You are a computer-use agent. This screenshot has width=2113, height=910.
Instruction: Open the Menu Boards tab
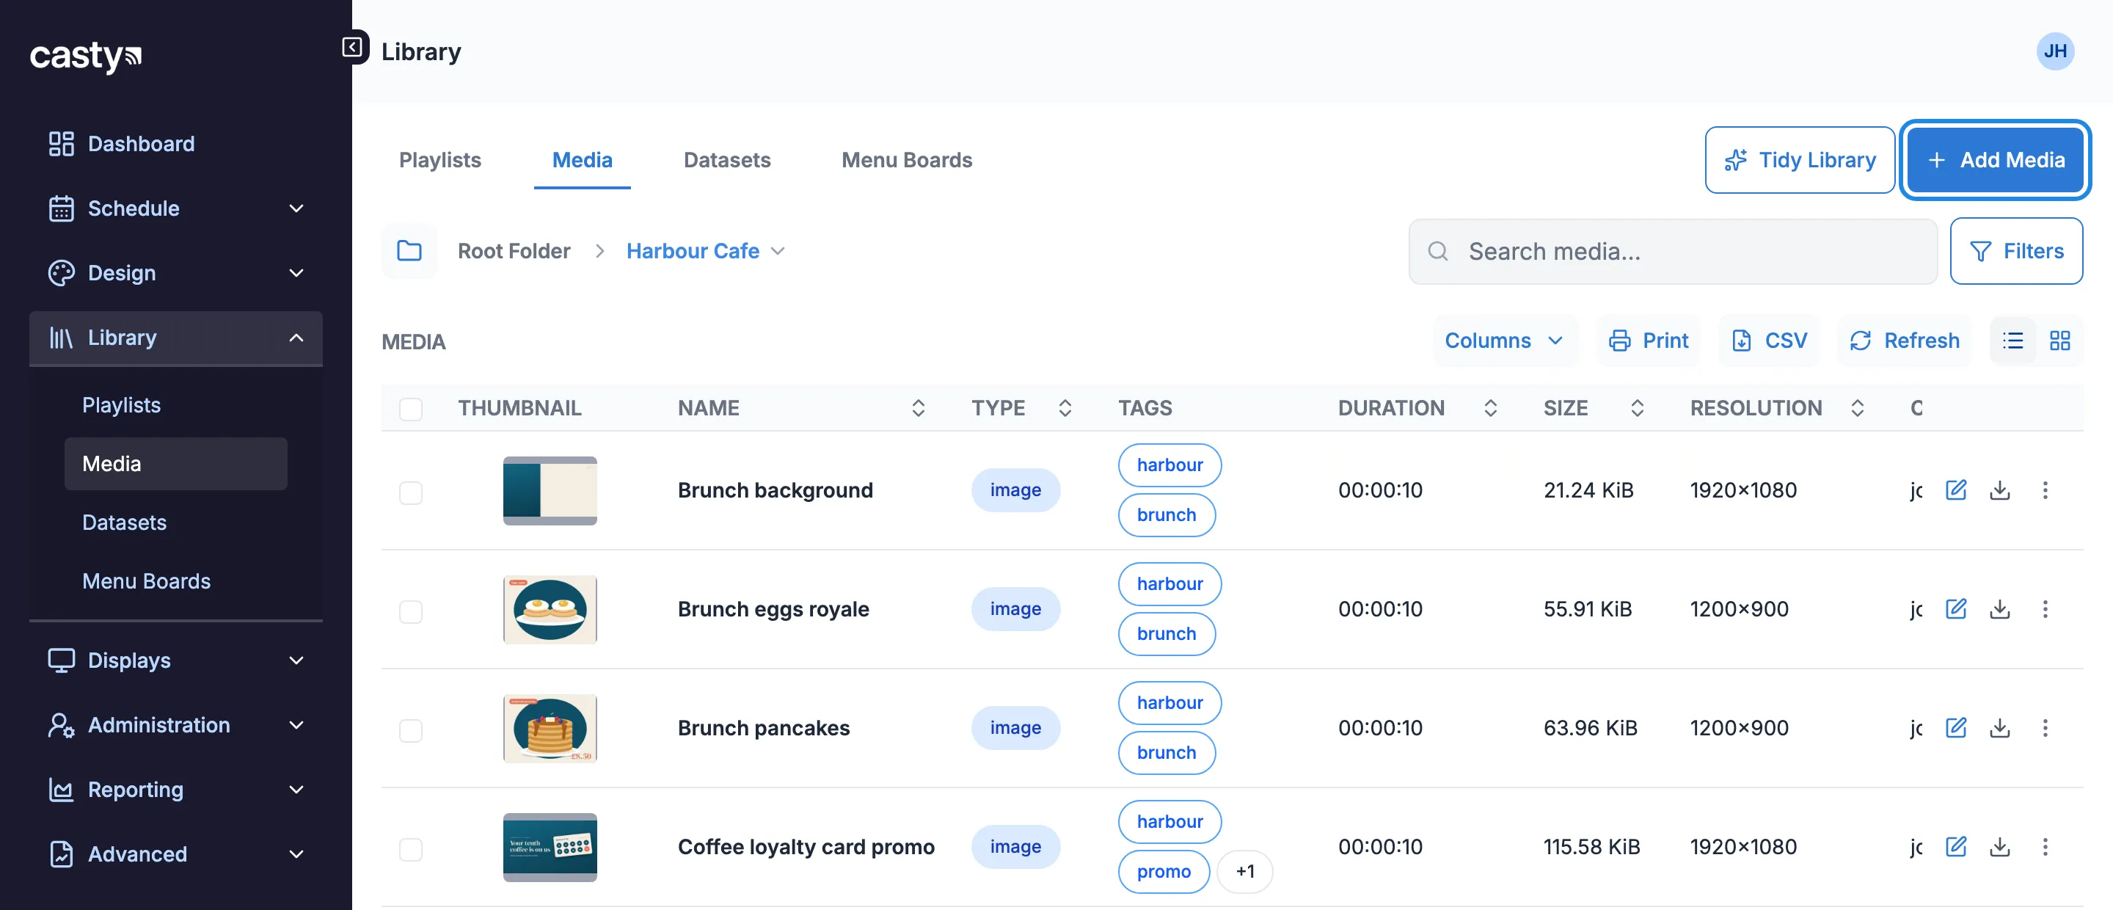(x=906, y=160)
